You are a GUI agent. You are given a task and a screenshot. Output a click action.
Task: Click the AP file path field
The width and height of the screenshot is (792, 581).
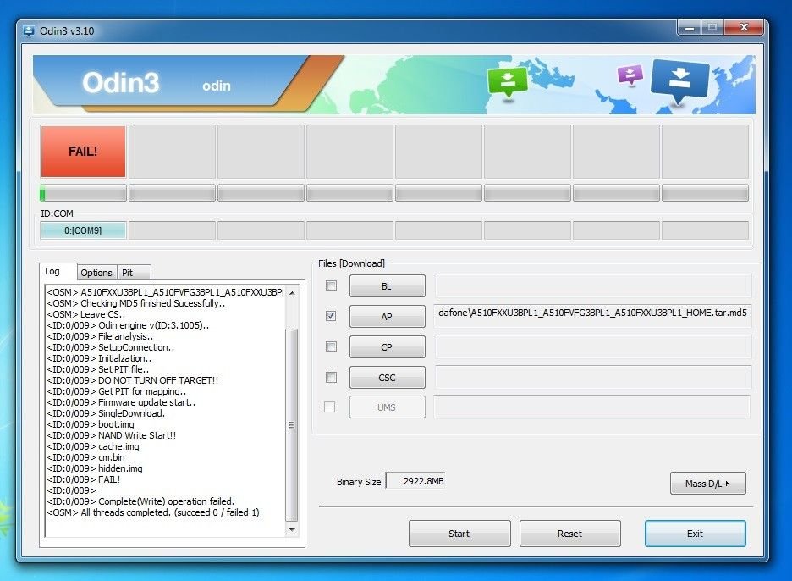coord(593,316)
